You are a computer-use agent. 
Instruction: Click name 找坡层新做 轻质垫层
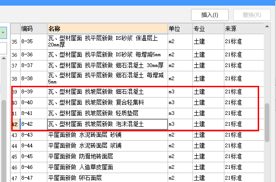point(107,113)
